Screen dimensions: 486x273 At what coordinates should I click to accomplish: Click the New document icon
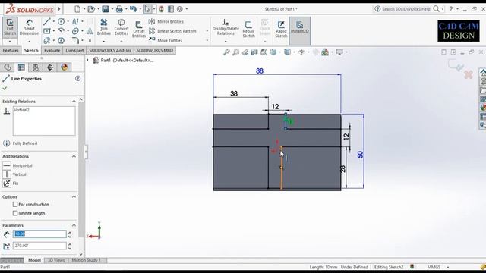click(77, 9)
